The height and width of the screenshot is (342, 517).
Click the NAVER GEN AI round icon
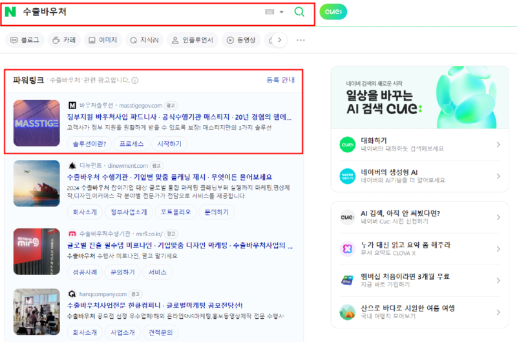tap(348, 176)
